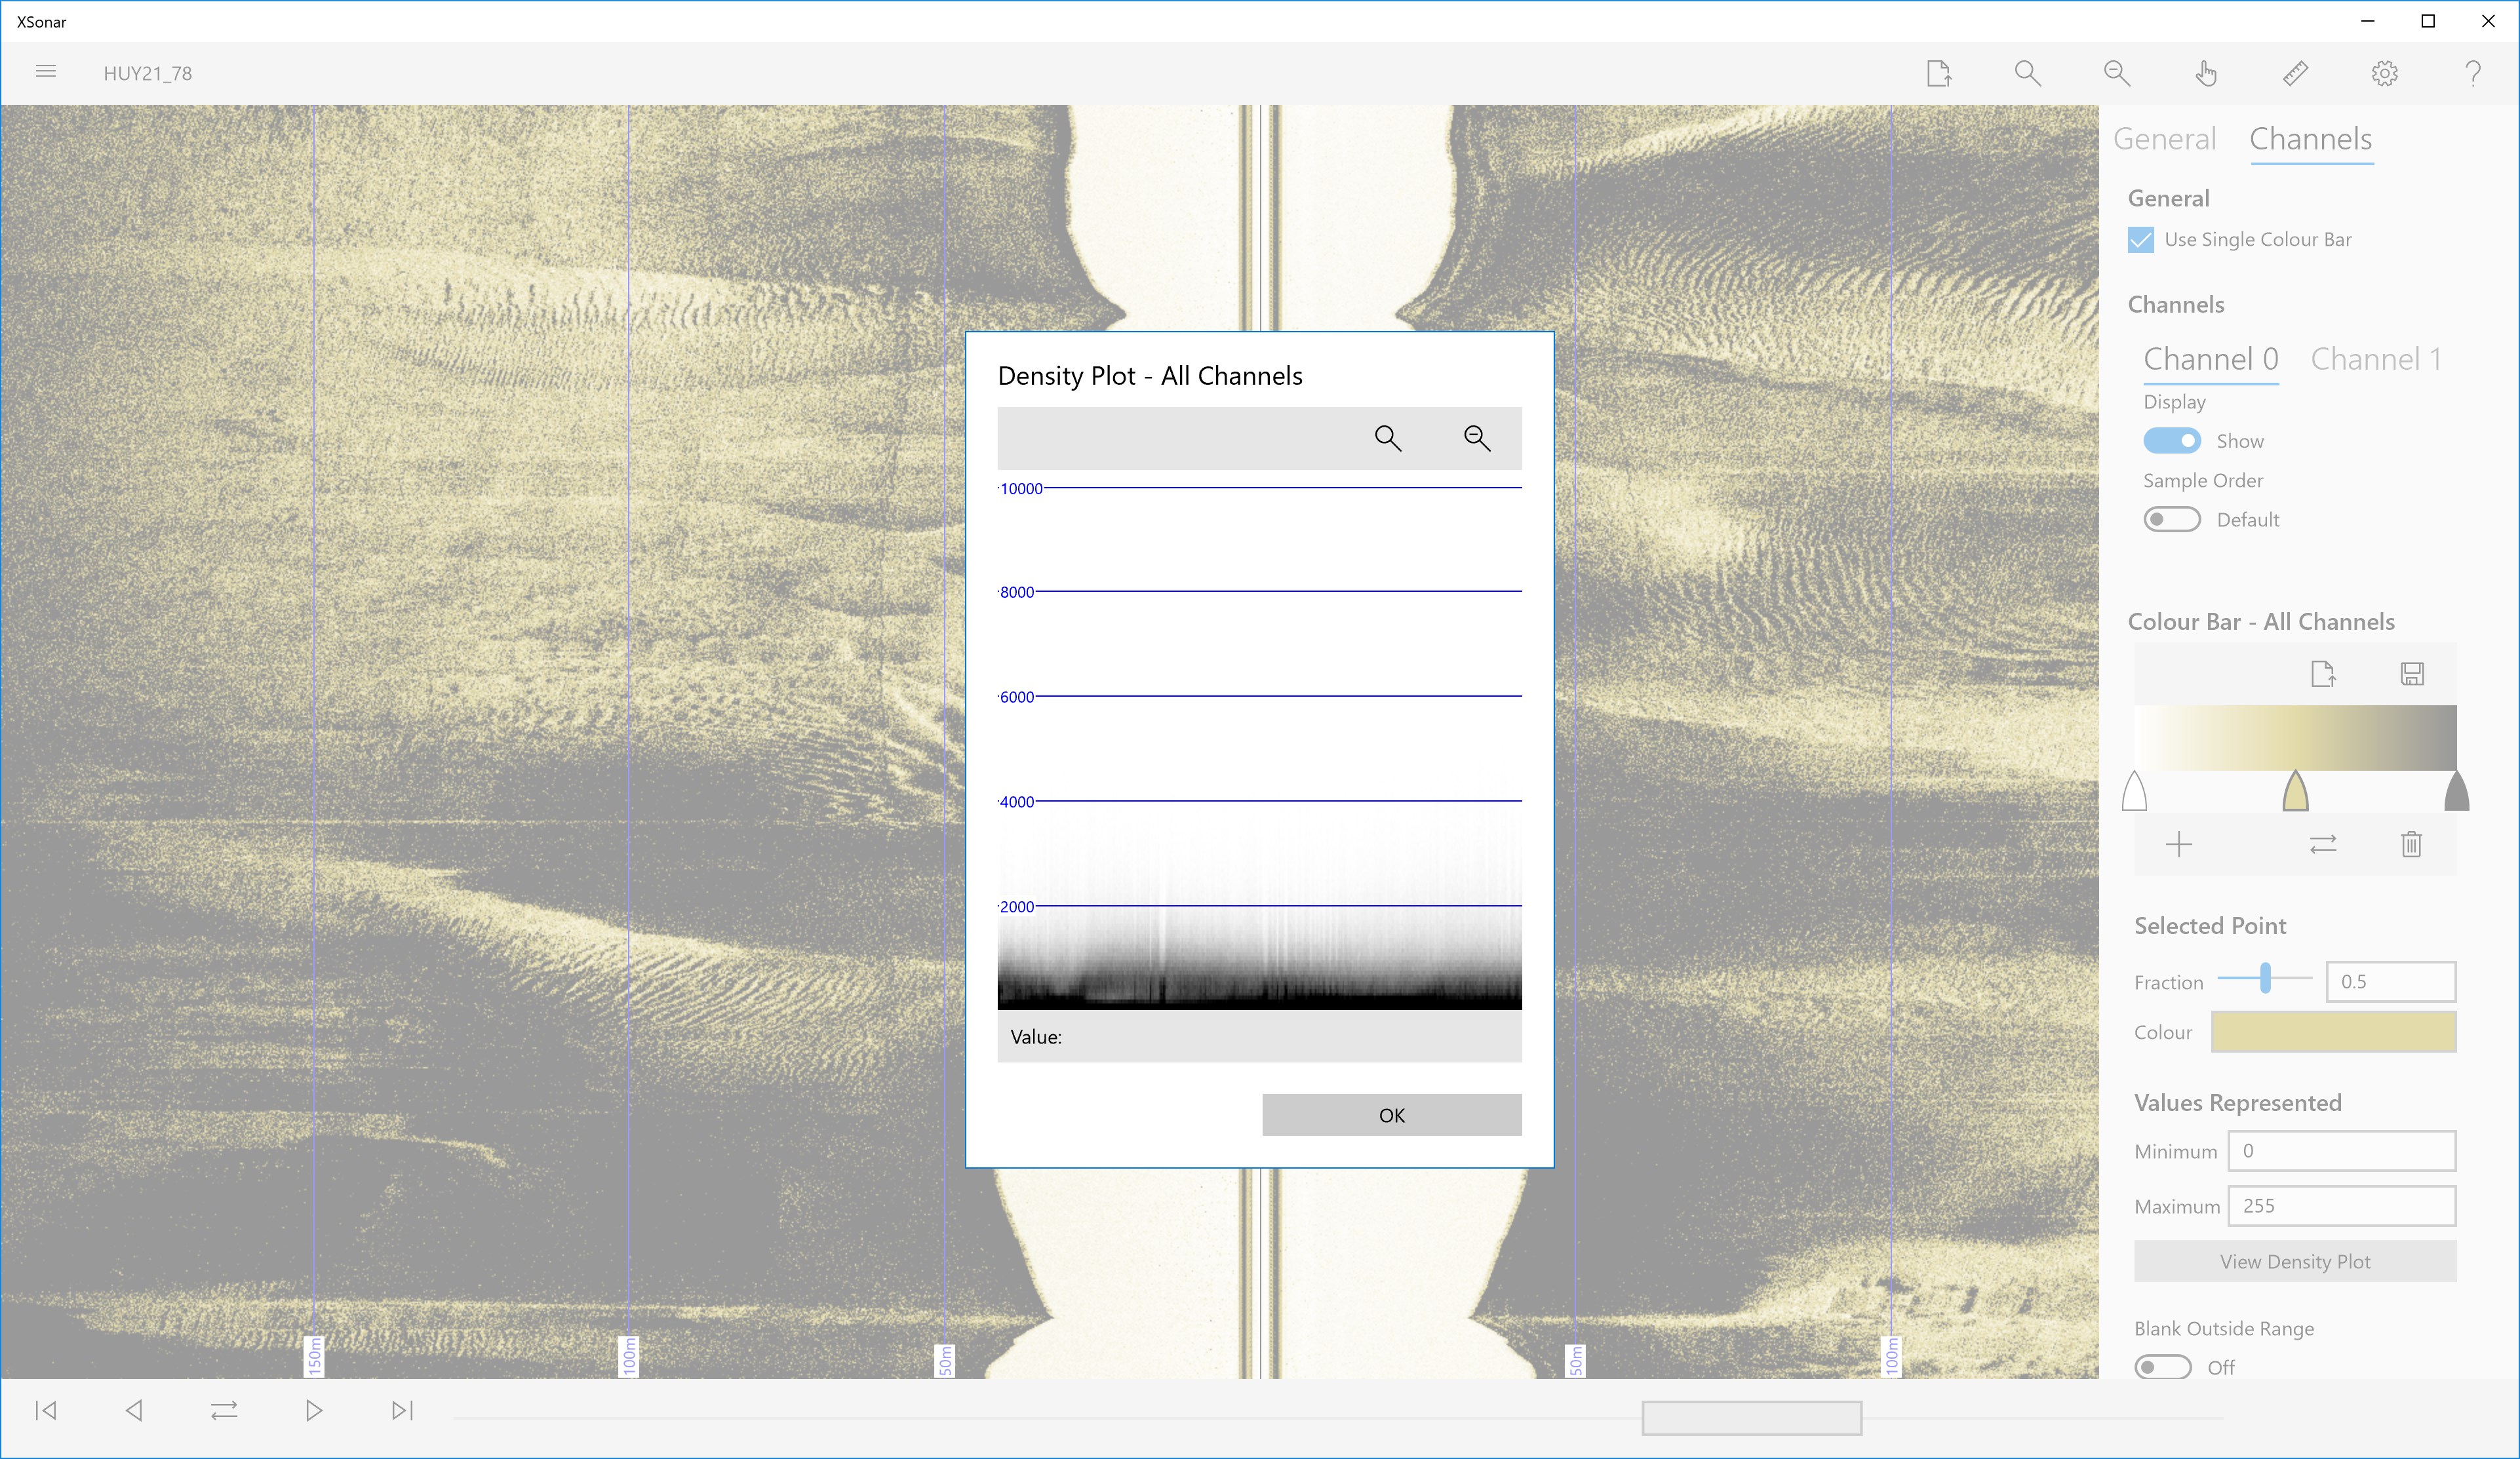Uncheck Use Single Colour Bar
The image size is (2520, 1459).
[2140, 240]
